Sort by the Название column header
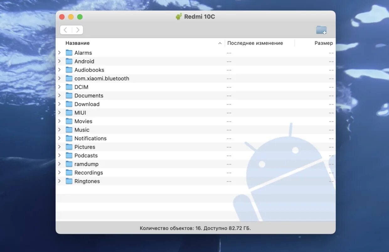This screenshot has width=389, height=252. (77, 43)
